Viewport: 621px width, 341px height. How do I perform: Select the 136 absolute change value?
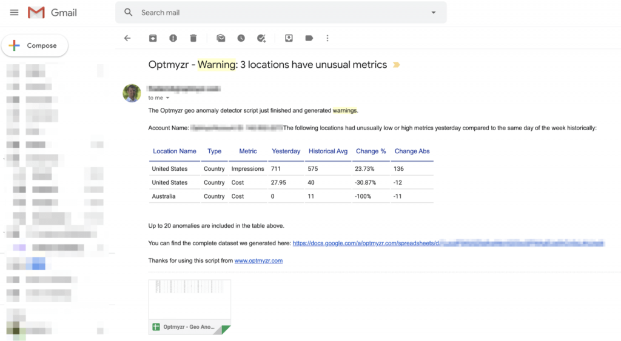398,168
